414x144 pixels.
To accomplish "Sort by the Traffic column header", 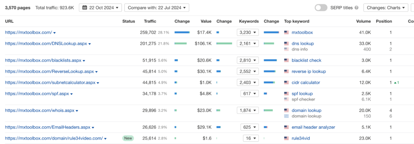I will pyautogui.click(x=150, y=21).
